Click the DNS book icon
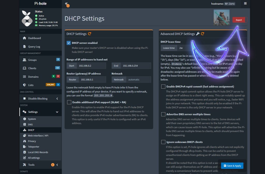 [25, 124]
